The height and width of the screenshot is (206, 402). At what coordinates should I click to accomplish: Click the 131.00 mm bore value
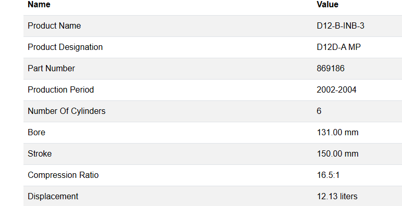click(338, 132)
